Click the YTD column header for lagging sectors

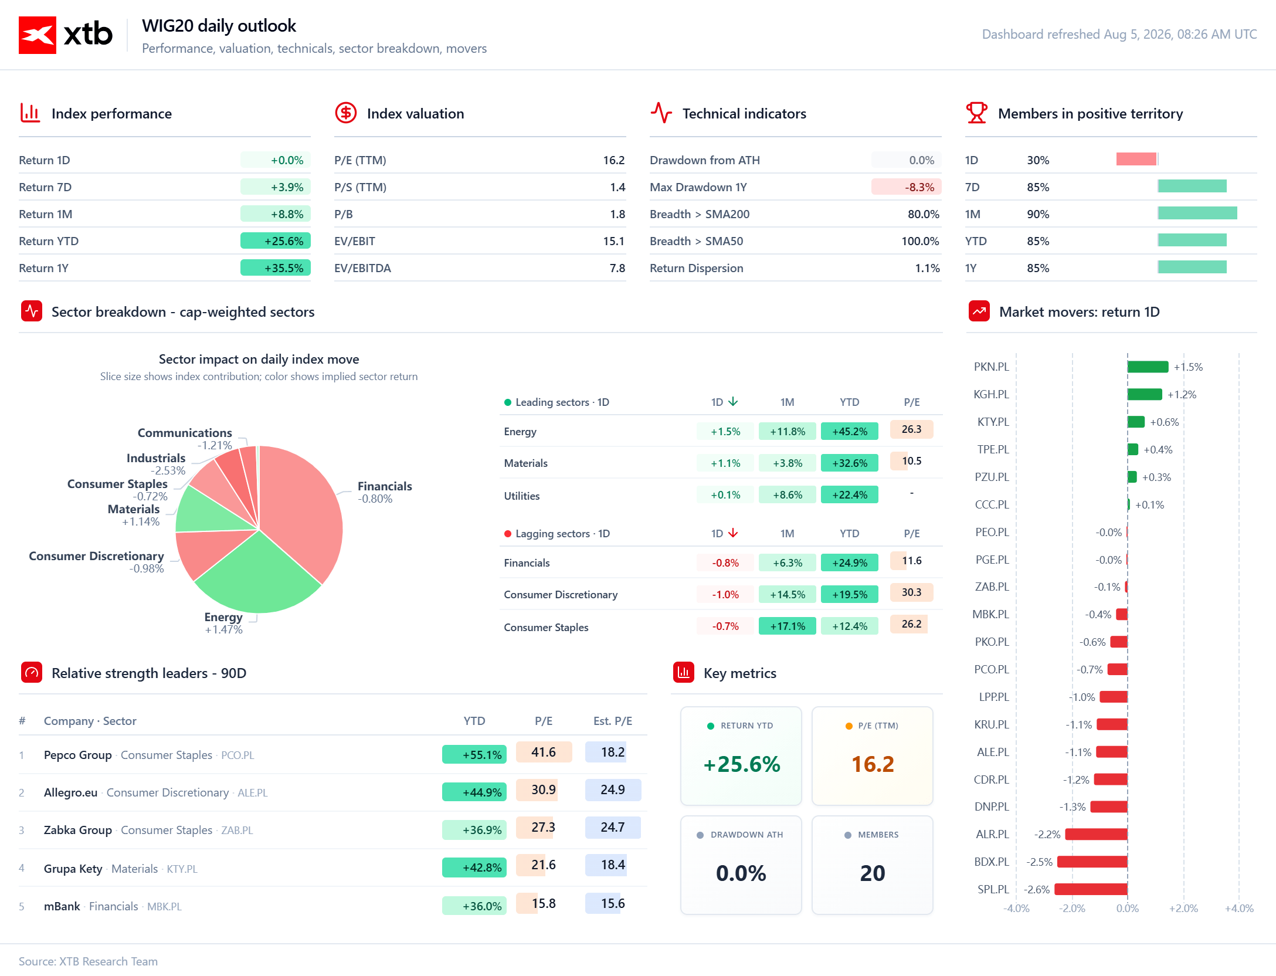(850, 534)
